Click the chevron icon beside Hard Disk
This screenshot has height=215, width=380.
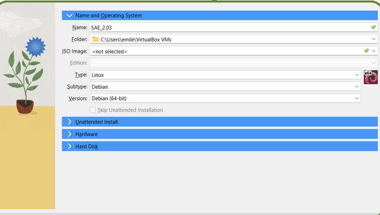click(70, 146)
